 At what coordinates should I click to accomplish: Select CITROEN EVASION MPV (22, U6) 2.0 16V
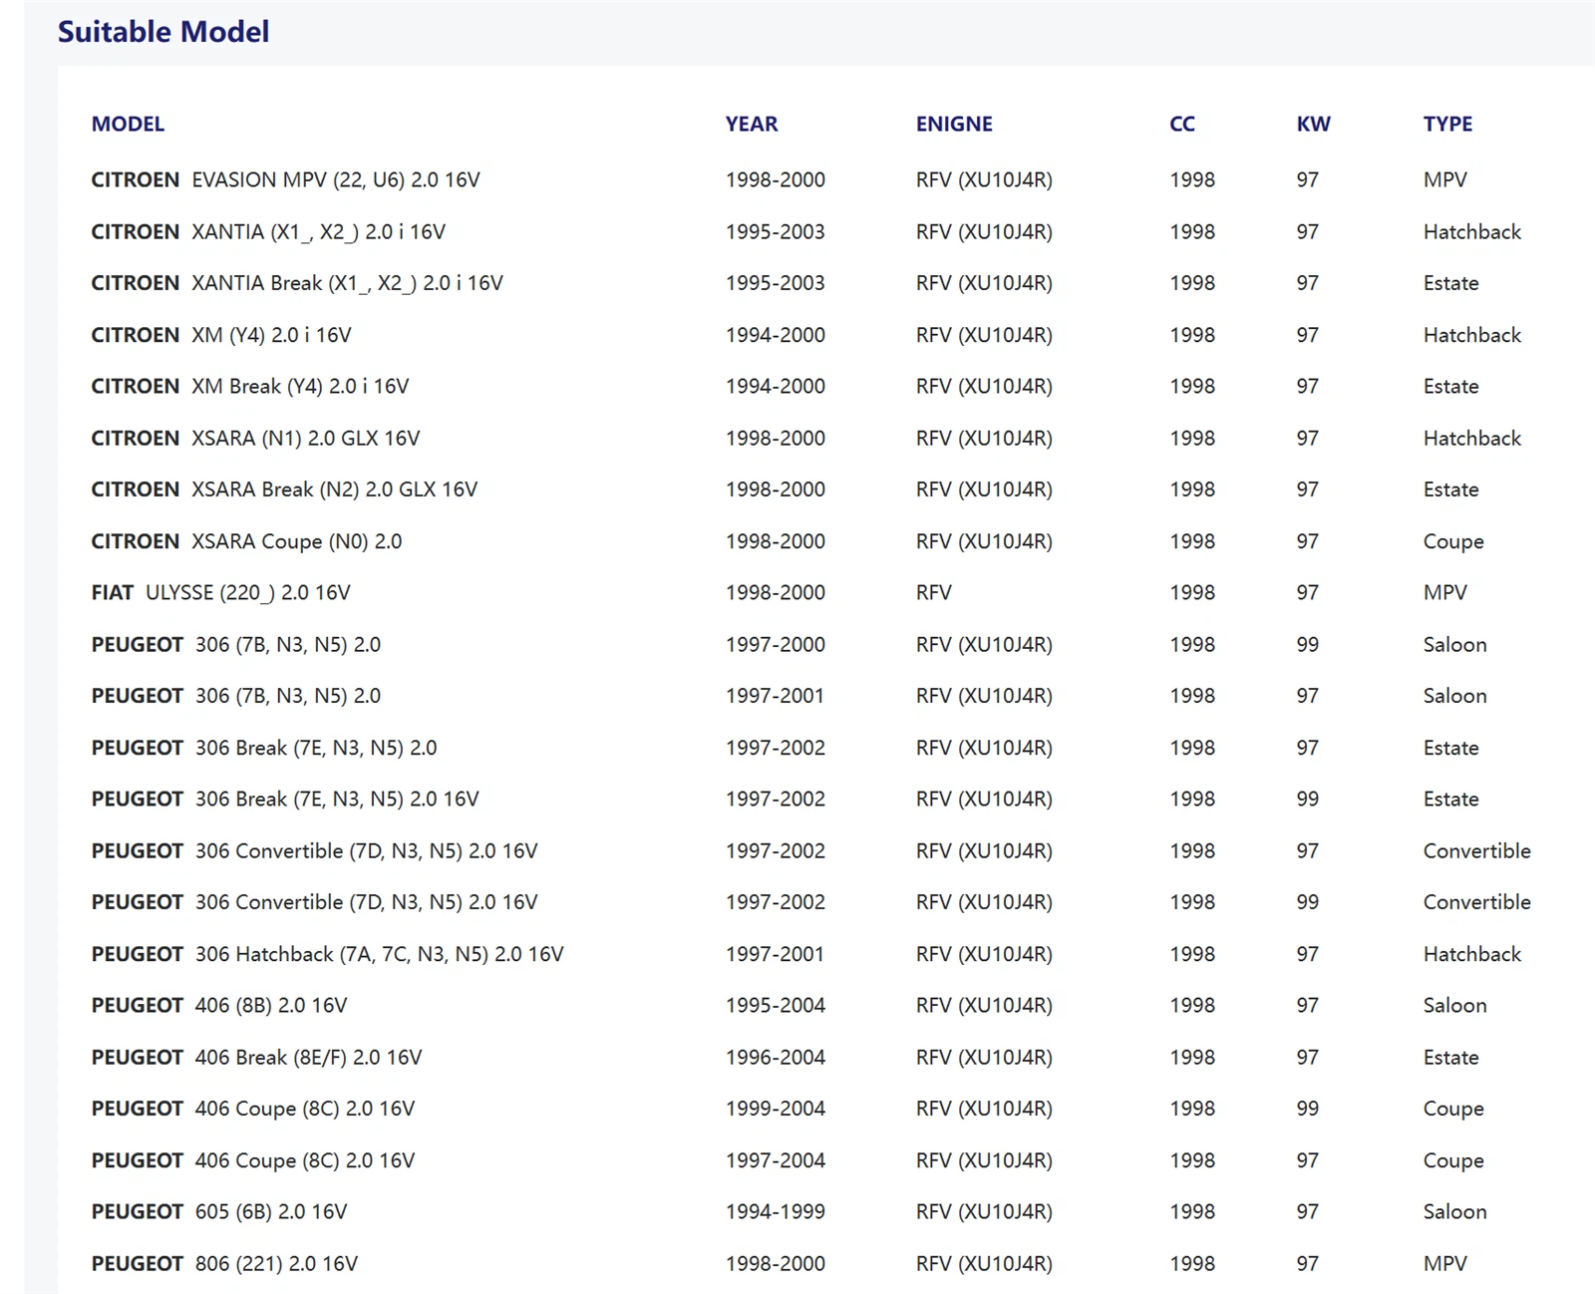click(x=285, y=180)
